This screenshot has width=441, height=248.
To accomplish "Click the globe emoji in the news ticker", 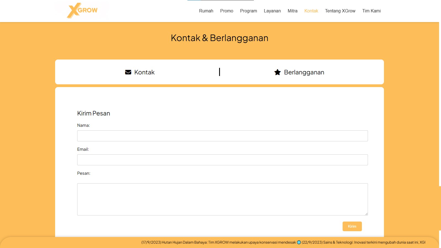I will tap(299, 243).
